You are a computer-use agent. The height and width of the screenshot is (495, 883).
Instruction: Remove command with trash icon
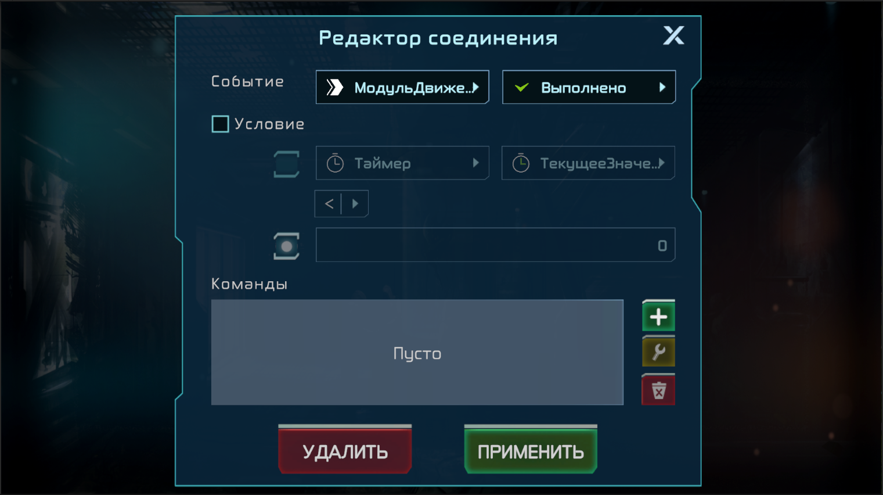point(658,390)
